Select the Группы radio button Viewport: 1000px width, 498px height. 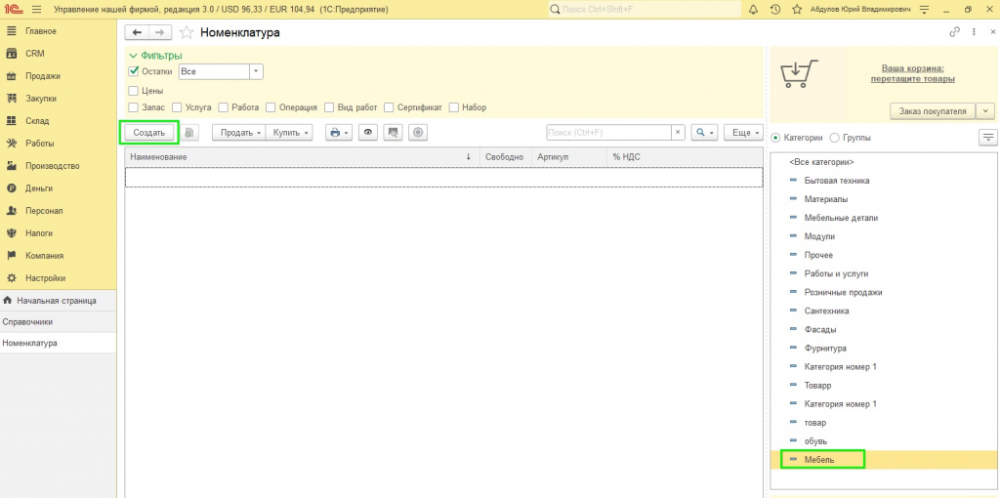click(834, 138)
